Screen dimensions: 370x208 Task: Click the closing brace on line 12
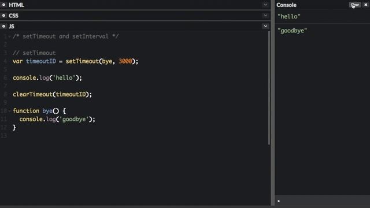(x=14, y=128)
